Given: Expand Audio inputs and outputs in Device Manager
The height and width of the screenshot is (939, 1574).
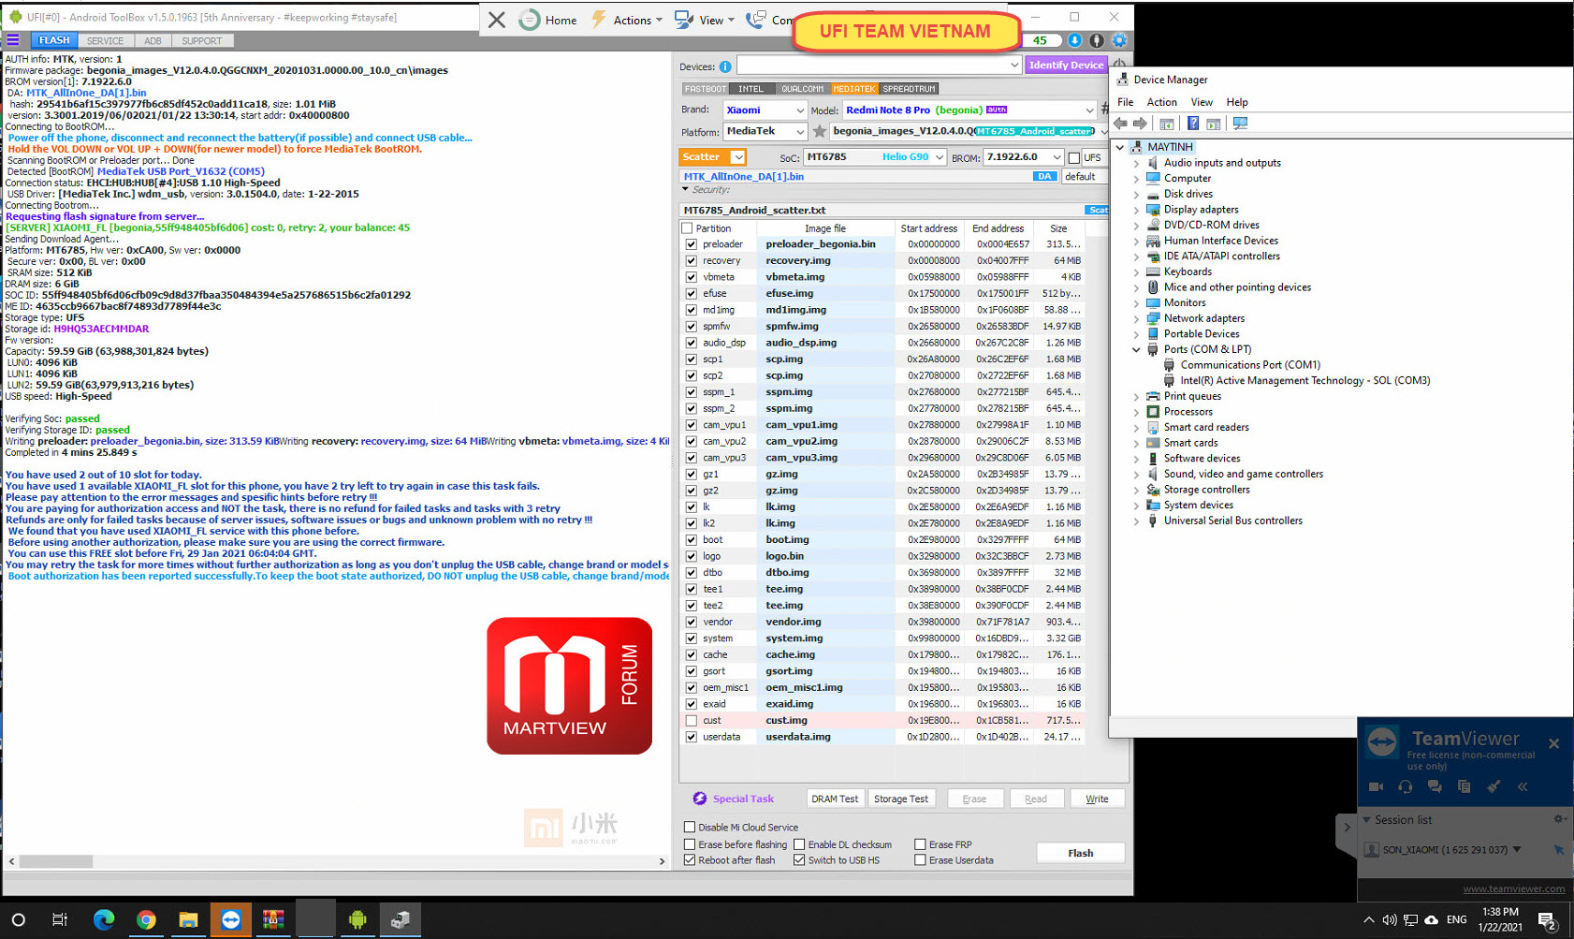Looking at the screenshot, I should [x=1137, y=163].
